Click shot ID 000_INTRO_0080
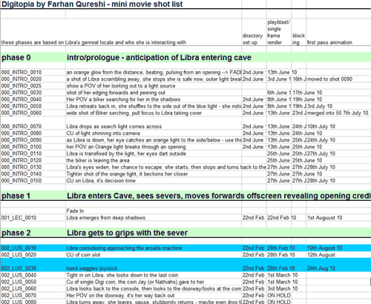Viewport: 371px width, 304px height. (x=22, y=133)
